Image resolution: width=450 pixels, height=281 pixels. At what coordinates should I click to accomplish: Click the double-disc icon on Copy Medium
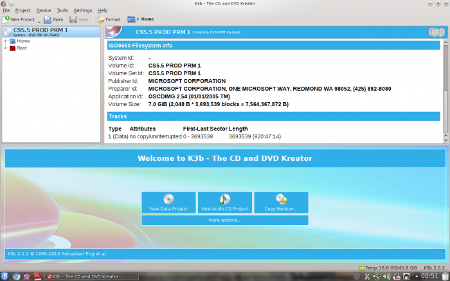(x=281, y=199)
